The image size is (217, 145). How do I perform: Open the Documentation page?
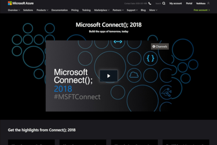coord(60,10)
